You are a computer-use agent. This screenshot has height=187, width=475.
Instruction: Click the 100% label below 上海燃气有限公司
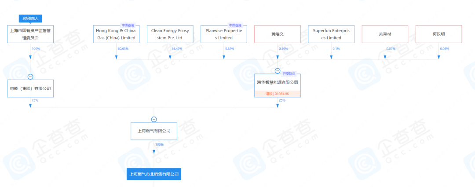[159, 144]
